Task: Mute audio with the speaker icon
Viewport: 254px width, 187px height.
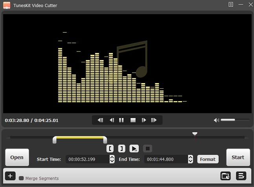Action: pyautogui.click(x=216, y=120)
